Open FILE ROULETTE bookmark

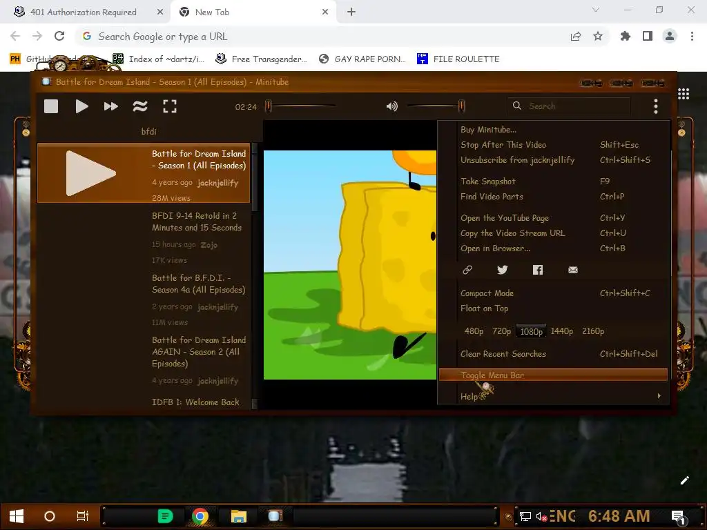[x=458, y=59]
